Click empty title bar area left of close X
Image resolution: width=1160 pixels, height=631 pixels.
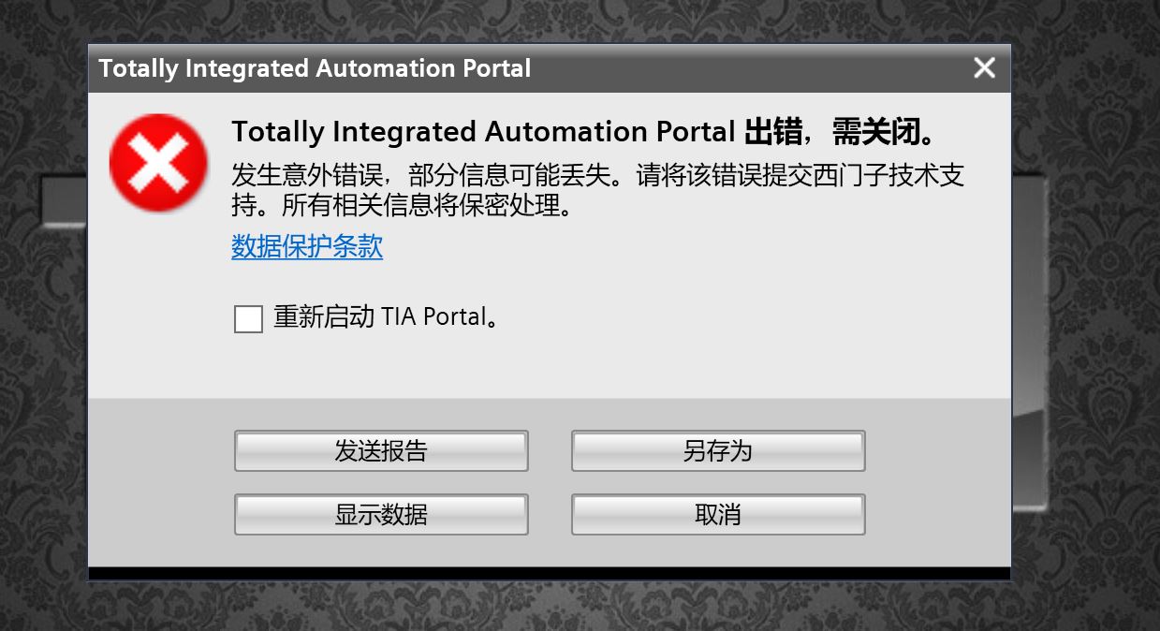click(749, 68)
